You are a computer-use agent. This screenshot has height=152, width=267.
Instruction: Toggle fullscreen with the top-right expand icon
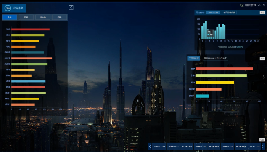point(264,5)
